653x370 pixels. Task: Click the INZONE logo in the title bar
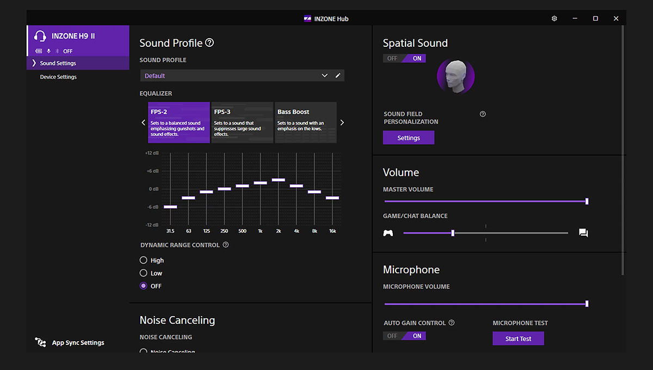(x=307, y=18)
